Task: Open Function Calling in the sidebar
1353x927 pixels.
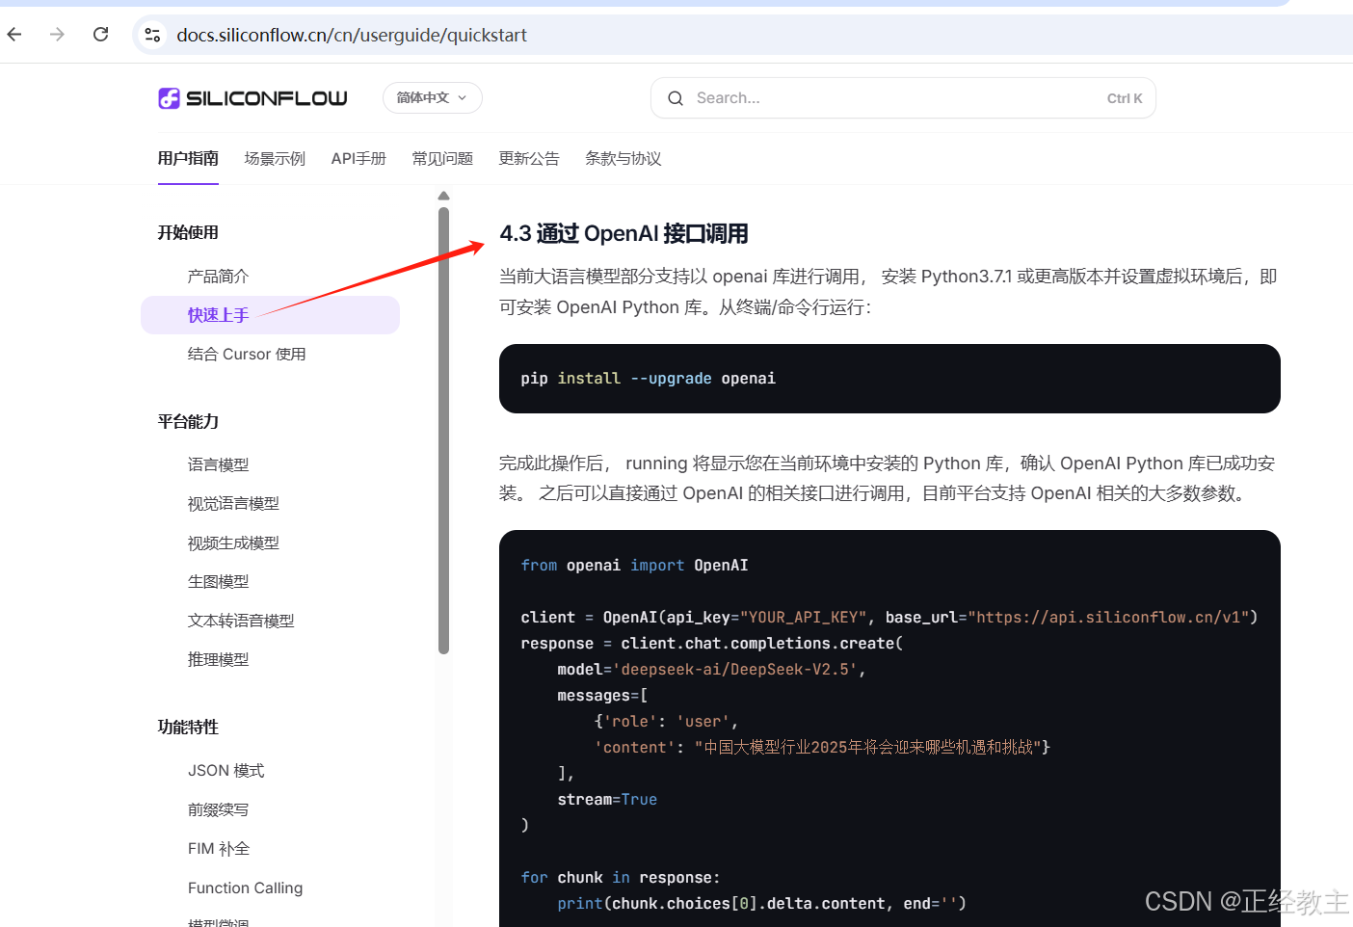Action: pos(245,888)
